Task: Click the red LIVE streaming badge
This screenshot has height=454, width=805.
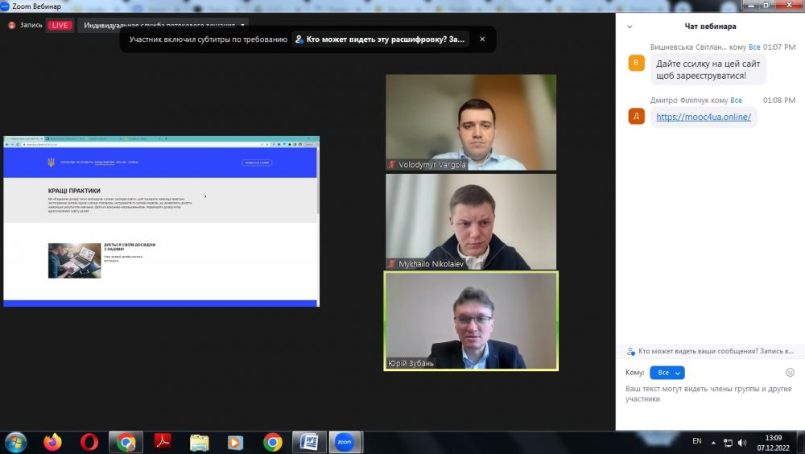Action: (60, 25)
